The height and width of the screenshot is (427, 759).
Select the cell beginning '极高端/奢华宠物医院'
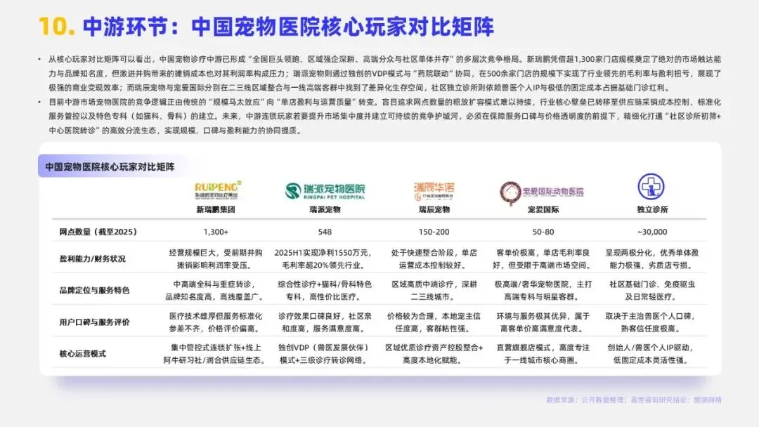543,290
